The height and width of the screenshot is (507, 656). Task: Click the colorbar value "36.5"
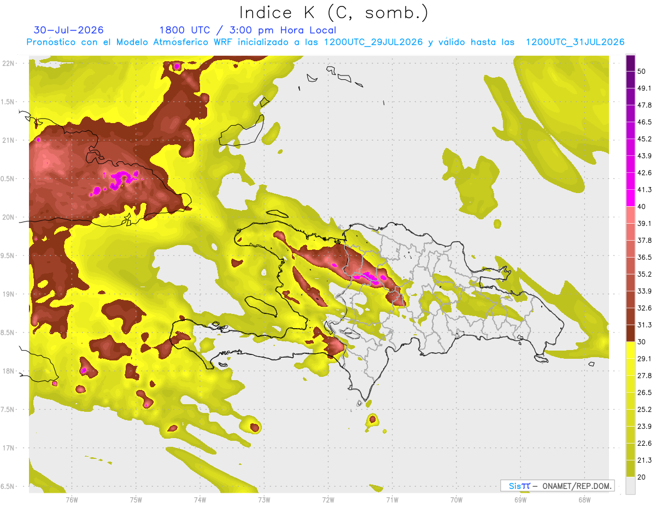pyautogui.click(x=645, y=257)
